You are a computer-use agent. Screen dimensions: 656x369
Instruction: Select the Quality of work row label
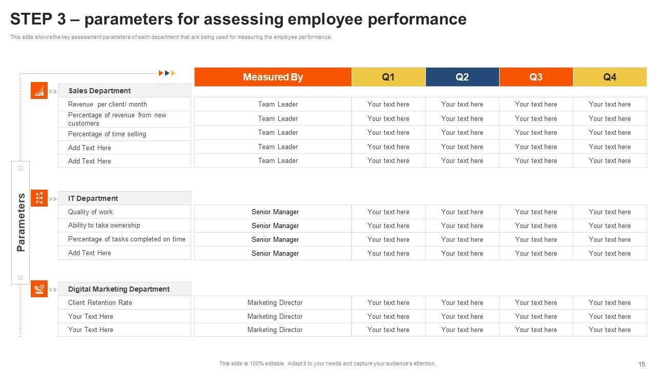pyautogui.click(x=90, y=212)
